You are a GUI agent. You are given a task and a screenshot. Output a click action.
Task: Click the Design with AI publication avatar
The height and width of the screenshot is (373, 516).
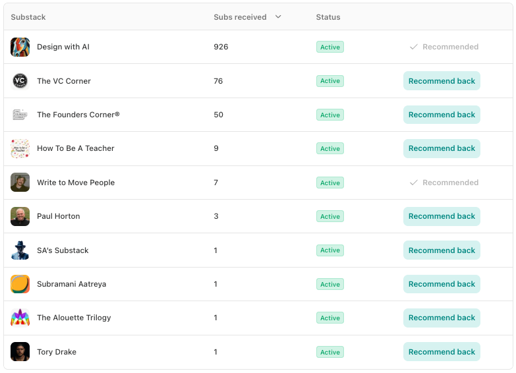[20, 47]
